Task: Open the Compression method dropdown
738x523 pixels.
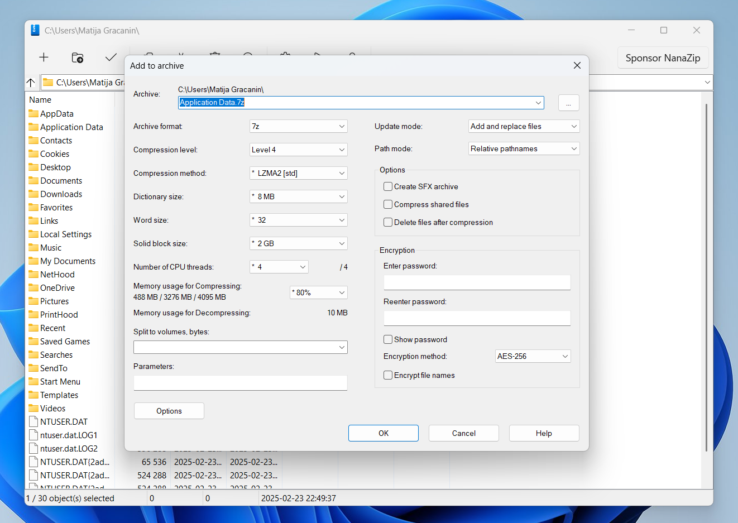Action: click(x=298, y=173)
